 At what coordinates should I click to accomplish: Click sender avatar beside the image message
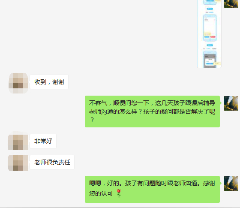point(231,4)
